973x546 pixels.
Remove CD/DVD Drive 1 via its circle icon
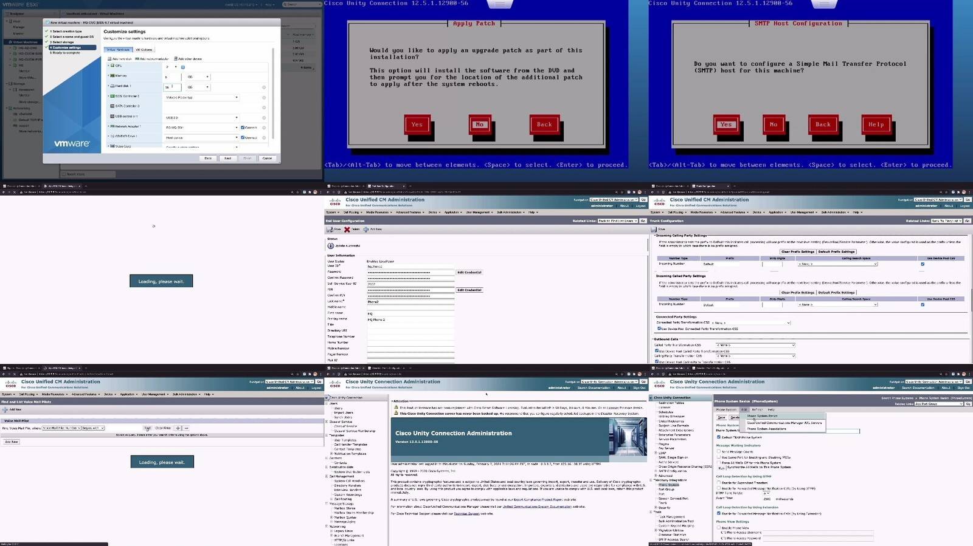[264, 138]
